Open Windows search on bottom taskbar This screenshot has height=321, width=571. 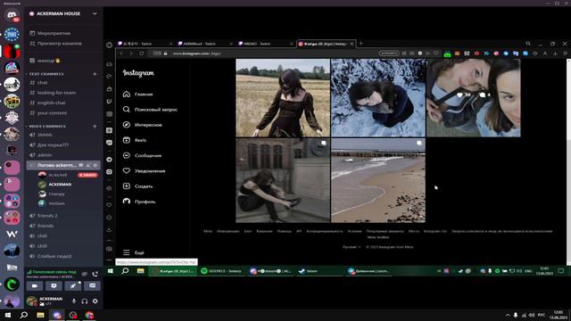point(24,315)
